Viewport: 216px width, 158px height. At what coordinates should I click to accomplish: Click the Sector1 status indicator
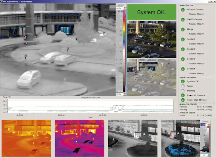[x=183, y=39]
